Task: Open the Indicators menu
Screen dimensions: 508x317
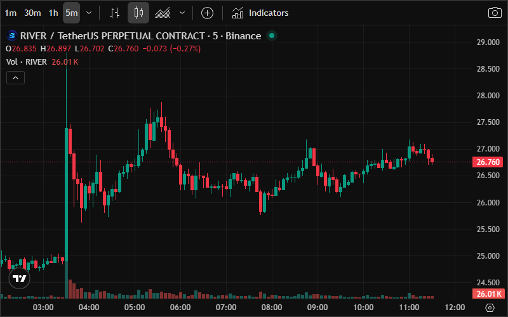Action: 260,13
